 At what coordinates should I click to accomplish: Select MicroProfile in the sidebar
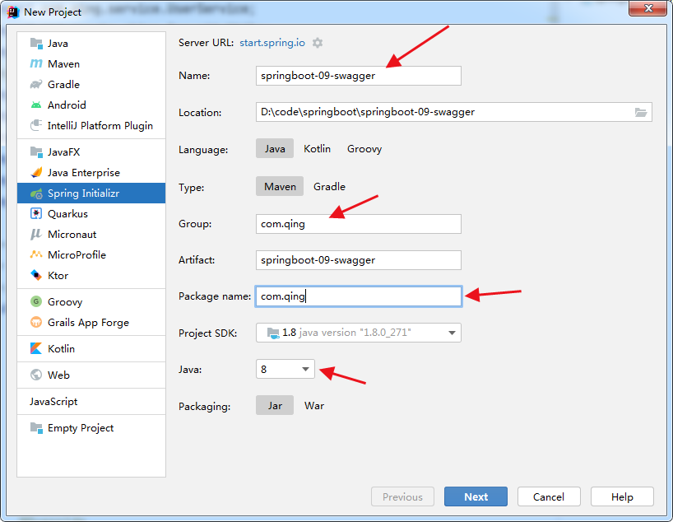[x=91, y=254]
